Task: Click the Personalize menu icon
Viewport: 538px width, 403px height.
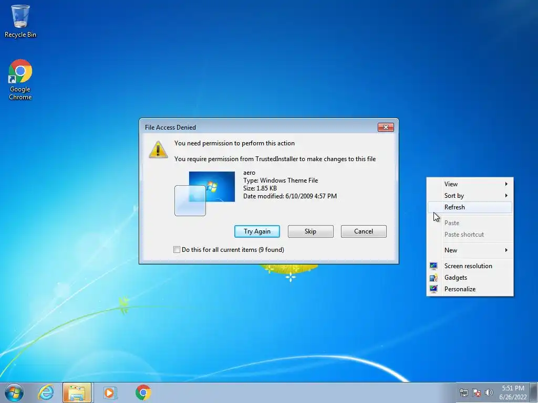Action: pyautogui.click(x=433, y=289)
